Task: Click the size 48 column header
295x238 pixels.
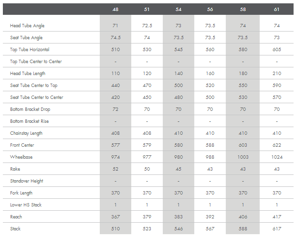Action: point(116,10)
